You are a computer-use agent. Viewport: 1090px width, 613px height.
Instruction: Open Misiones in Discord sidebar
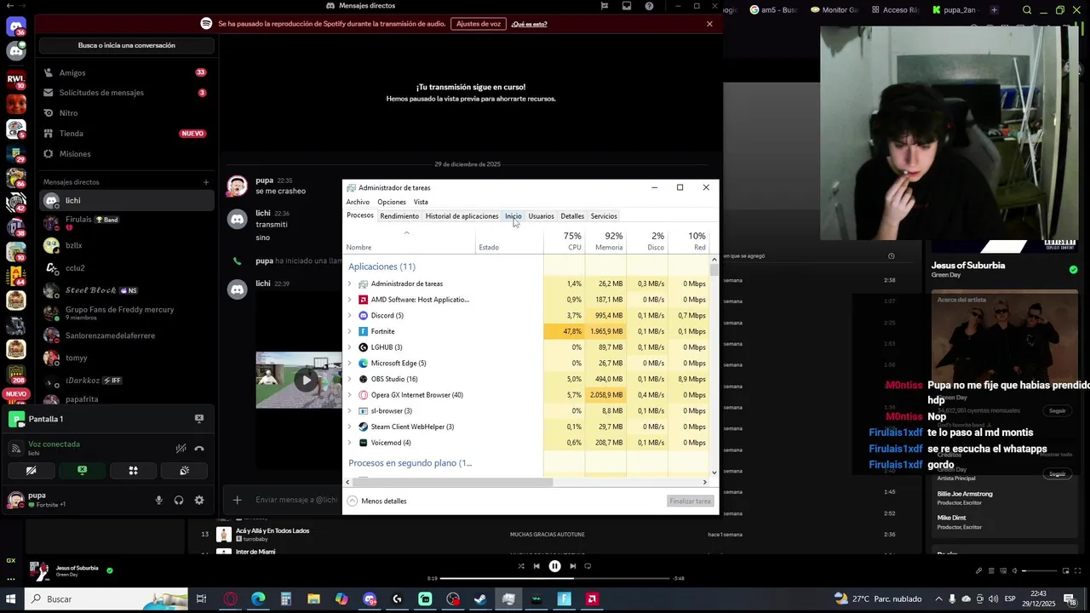(x=126, y=153)
